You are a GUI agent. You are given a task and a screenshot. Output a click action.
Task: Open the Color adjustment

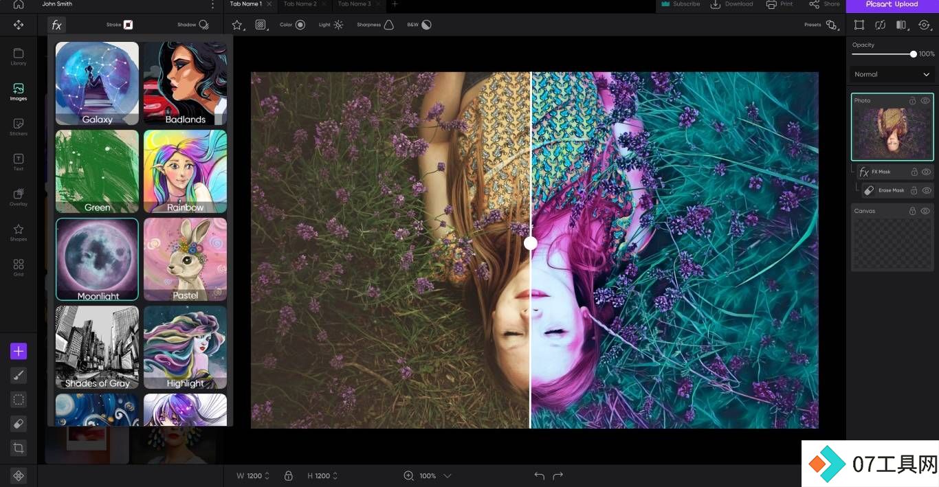292,25
